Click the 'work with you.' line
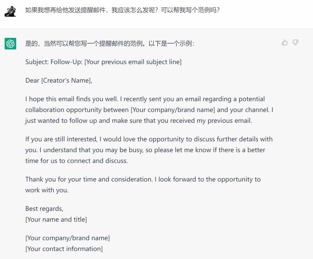Image resolution: width=313 pixels, height=259 pixels. click(x=47, y=190)
